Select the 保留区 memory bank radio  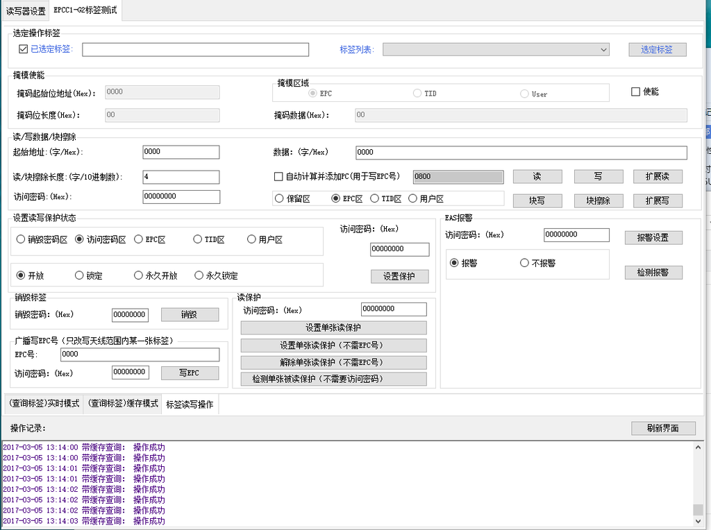[x=279, y=198]
